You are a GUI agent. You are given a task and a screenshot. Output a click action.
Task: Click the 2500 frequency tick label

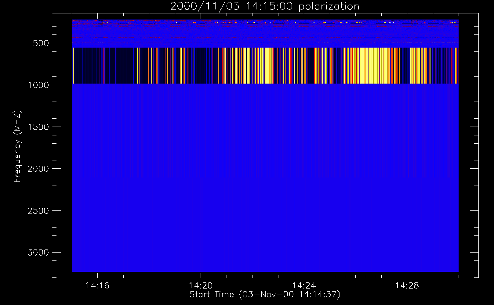click(x=38, y=211)
